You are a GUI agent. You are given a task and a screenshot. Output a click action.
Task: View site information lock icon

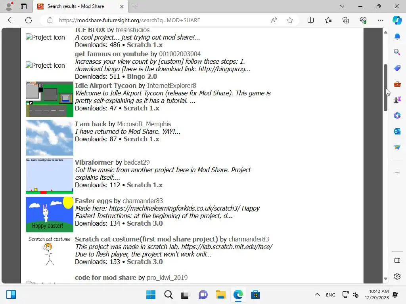[50, 20]
